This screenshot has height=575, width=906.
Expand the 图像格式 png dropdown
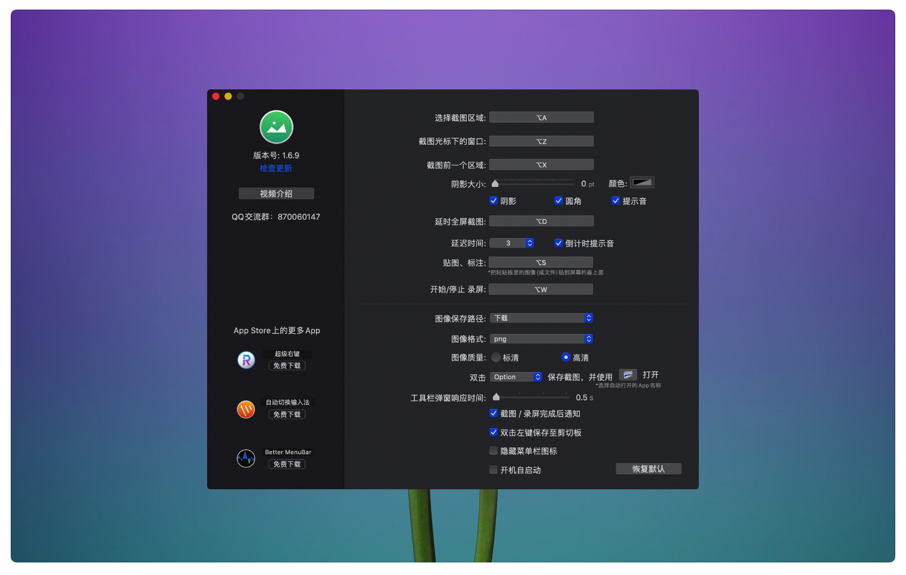point(541,339)
